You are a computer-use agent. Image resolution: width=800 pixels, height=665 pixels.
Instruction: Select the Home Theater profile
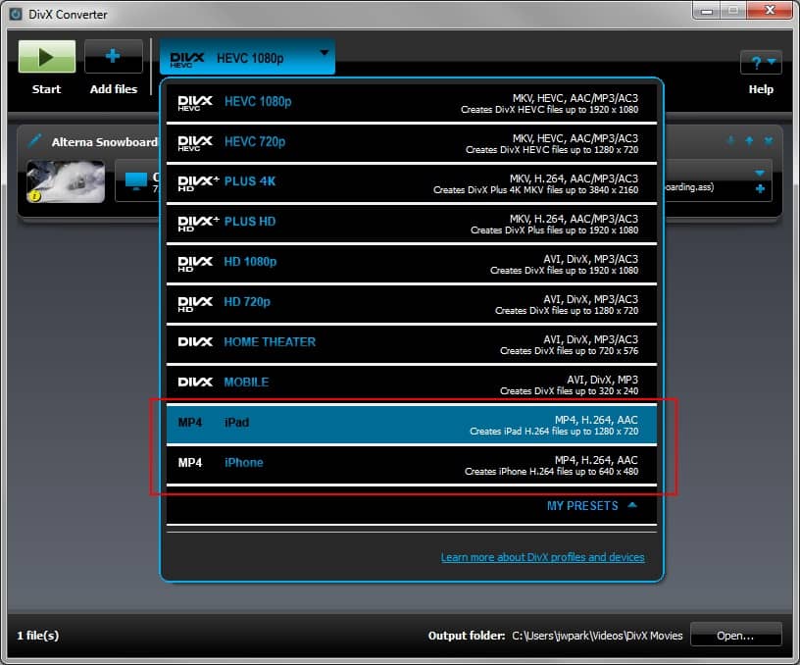(411, 345)
